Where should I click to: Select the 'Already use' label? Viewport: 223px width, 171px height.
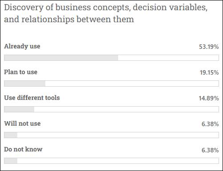click(22, 46)
